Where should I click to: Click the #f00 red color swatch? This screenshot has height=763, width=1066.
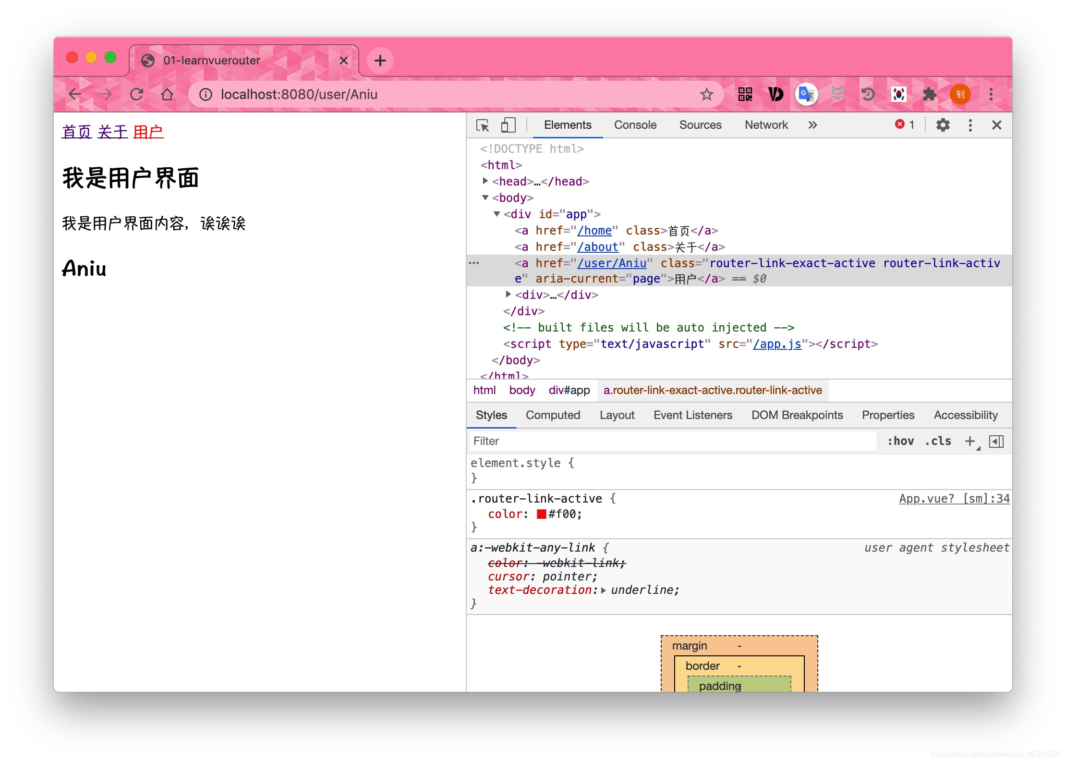coord(542,514)
